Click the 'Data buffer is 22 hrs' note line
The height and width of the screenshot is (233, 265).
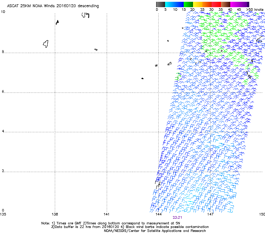coord(130,227)
